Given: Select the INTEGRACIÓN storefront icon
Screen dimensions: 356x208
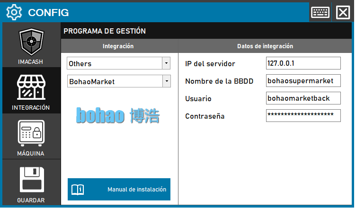Looking at the screenshot, I should pos(31,88).
